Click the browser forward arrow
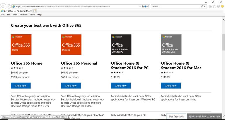The width and height of the screenshot is (225, 120). (9, 6)
